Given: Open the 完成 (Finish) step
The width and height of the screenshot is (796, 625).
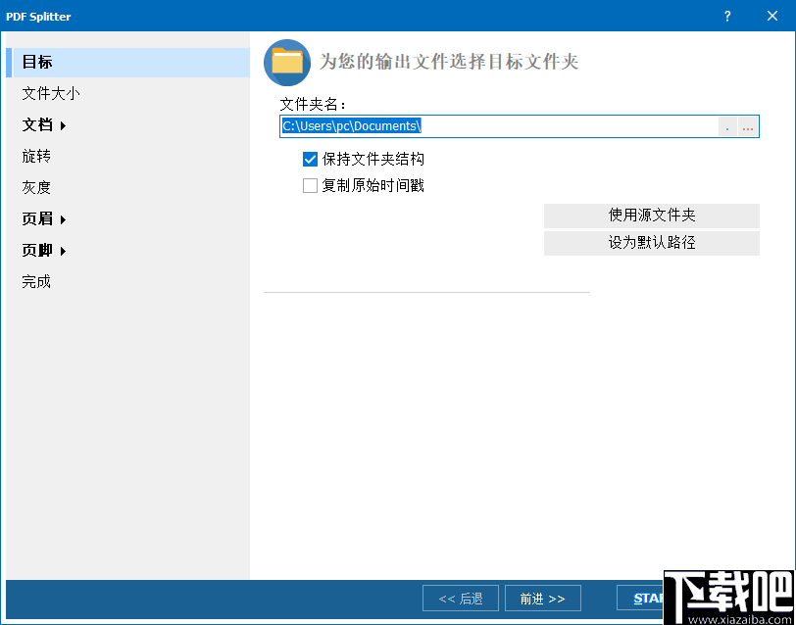Looking at the screenshot, I should tap(35, 281).
